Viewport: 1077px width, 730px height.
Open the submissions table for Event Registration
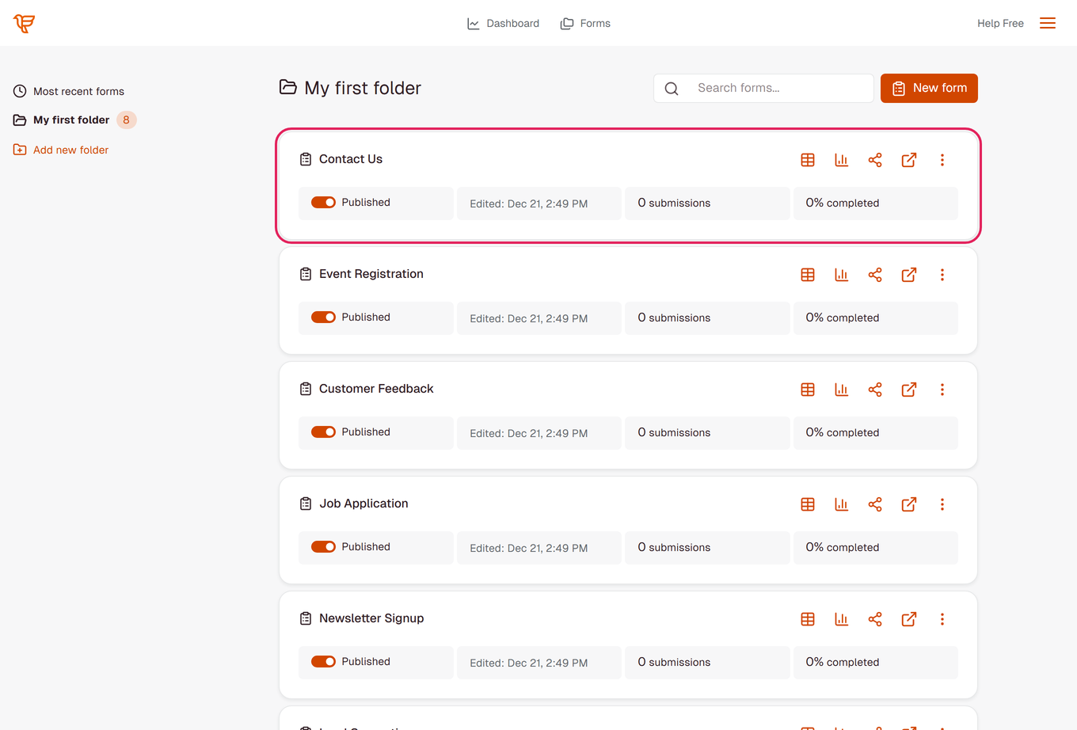coord(808,275)
